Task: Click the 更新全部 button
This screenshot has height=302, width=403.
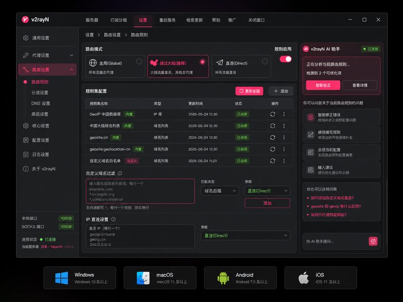Action: (x=249, y=91)
